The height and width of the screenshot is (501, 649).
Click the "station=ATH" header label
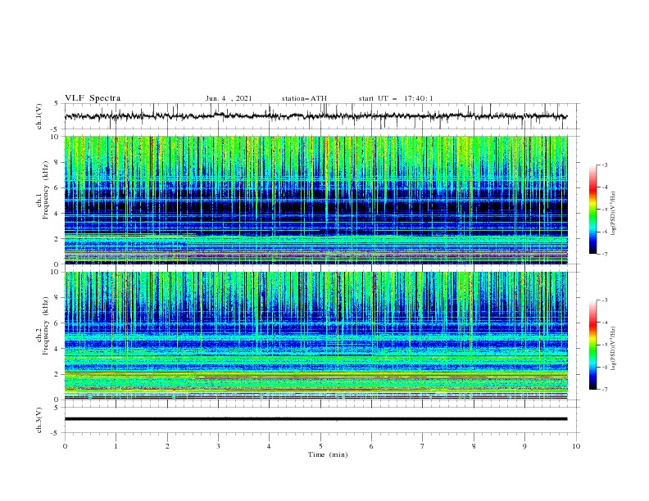tap(304, 98)
